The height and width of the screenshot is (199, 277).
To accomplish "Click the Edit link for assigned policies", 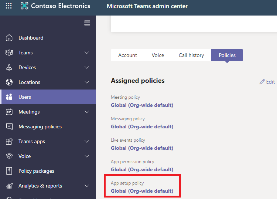I will coord(267,82).
